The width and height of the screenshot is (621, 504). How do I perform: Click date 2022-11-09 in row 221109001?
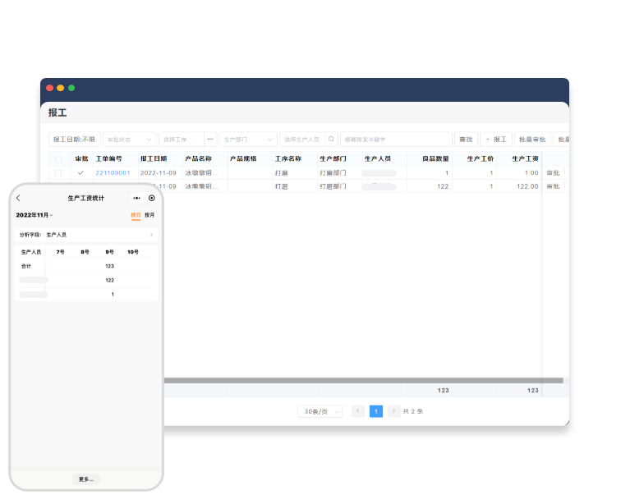158,172
